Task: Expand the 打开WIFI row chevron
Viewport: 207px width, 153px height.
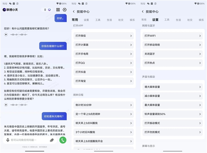Action: click(x=200, y=35)
